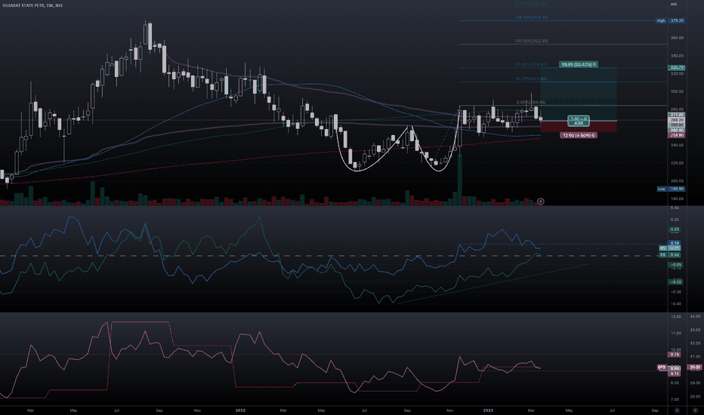Image resolution: width=704 pixels, height=415 pixels.
Task: Click the Sep label at right of time axis
Action: click(x=655, y=410)
